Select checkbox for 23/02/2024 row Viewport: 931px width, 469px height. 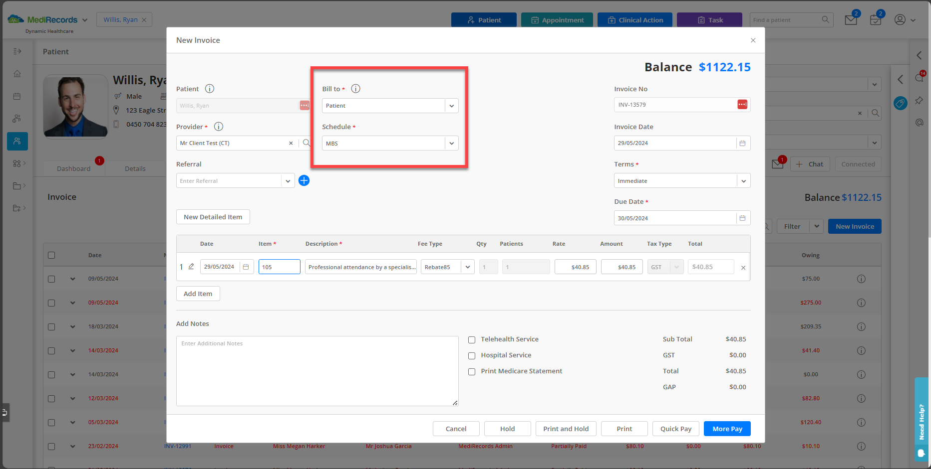[x=51, y=447]
